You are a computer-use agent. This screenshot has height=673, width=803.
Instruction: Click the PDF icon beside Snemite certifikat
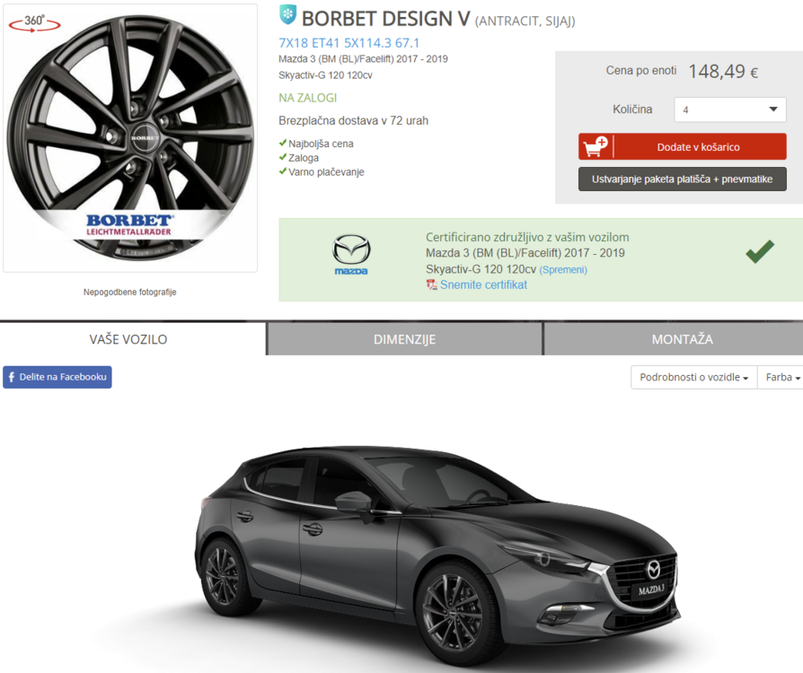click(x=432, y=284)
